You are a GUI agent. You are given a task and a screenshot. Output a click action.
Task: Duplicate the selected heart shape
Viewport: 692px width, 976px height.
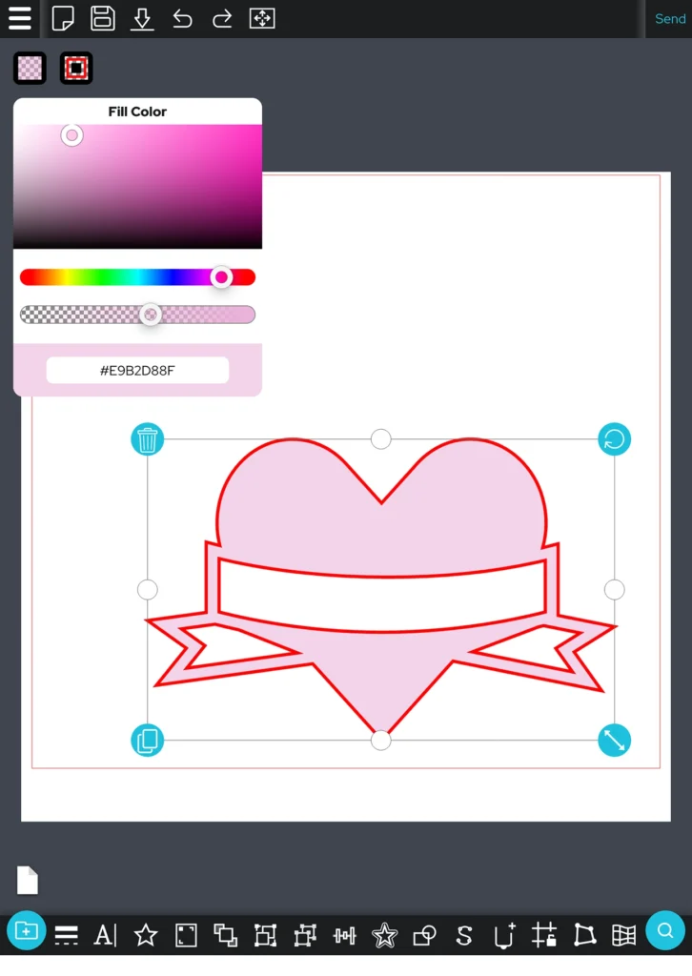coord(147,741)
